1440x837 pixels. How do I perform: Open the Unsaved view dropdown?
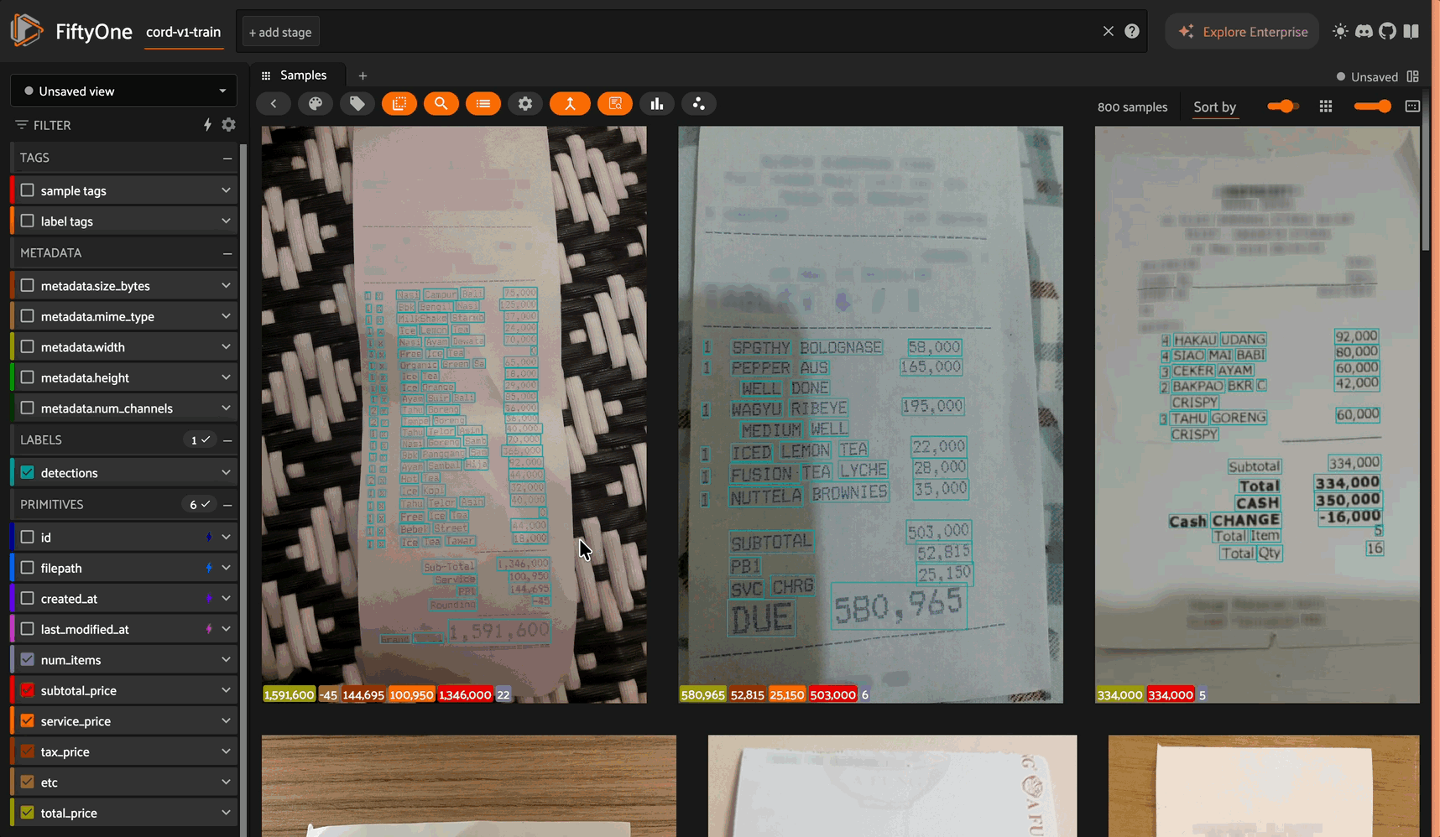pyautogui.click(x=123, y=91)
